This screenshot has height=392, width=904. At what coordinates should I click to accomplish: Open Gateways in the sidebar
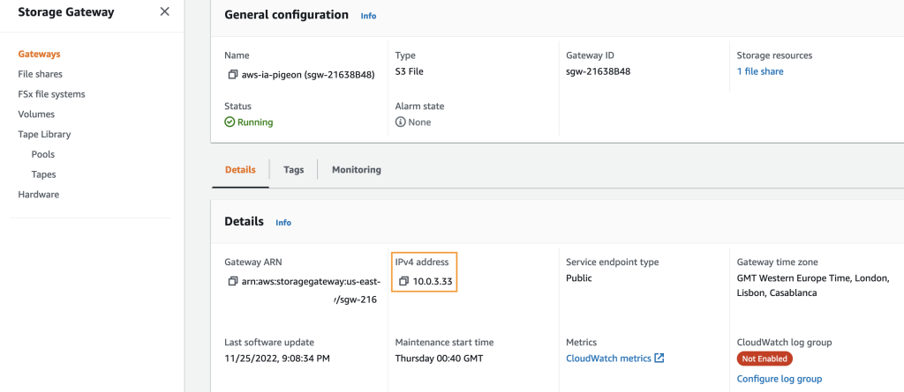[x=39, y=55]
